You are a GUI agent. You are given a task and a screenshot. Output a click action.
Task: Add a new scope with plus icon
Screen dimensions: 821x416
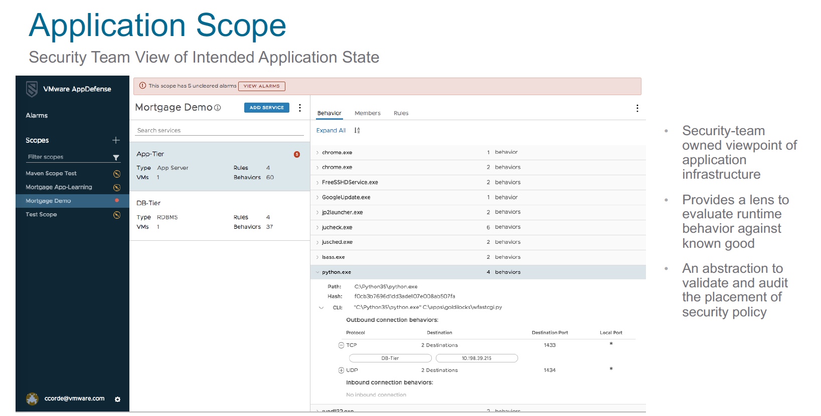[116, 140]
